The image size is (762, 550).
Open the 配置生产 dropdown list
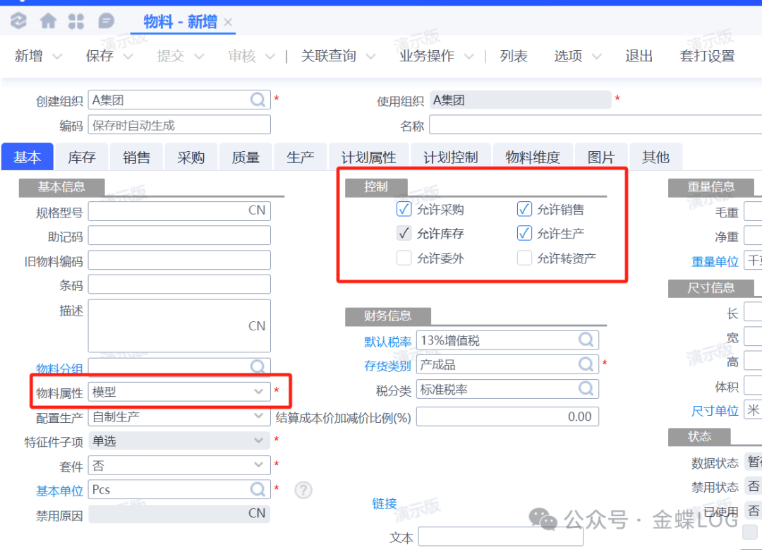[258, 417]
